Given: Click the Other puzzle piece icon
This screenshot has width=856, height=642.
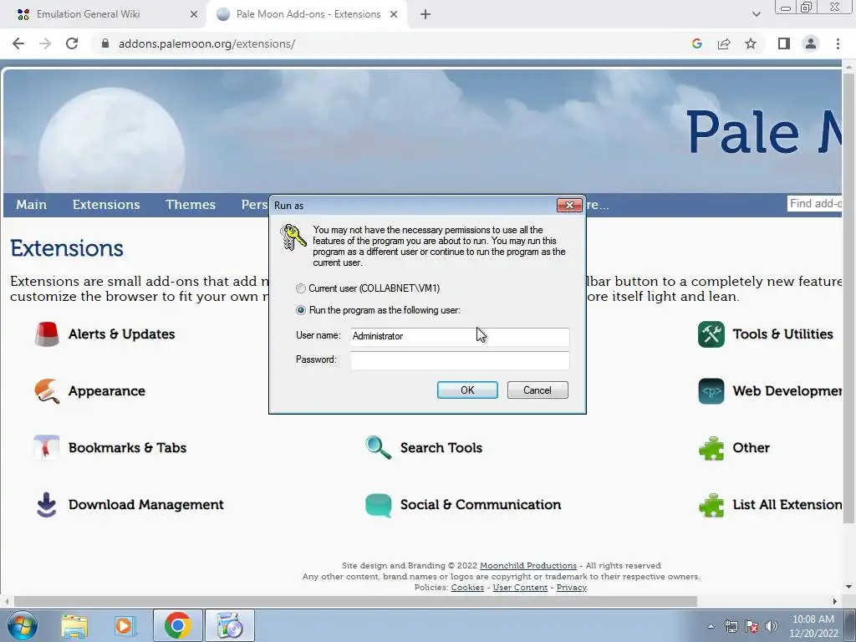Looking at the screenshot, I should [711, 448].
